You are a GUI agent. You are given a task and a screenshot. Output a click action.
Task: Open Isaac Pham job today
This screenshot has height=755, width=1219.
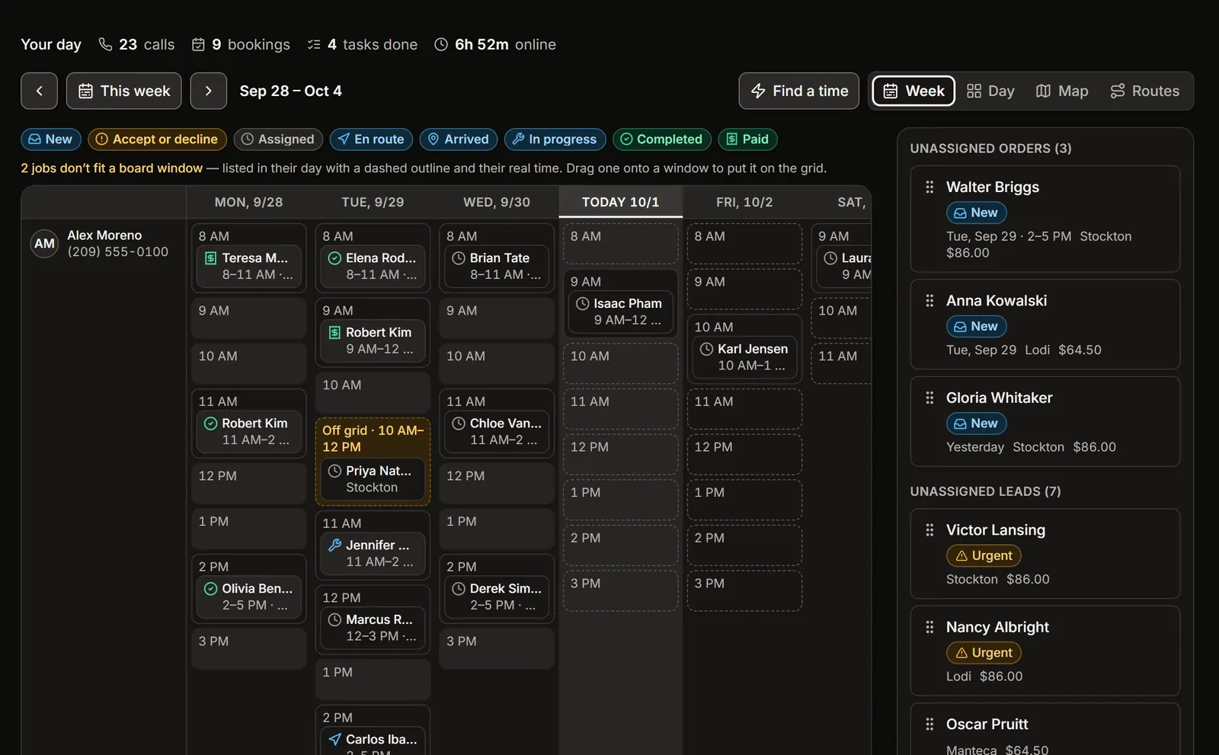pyautogui.click(x=620, y=312)
